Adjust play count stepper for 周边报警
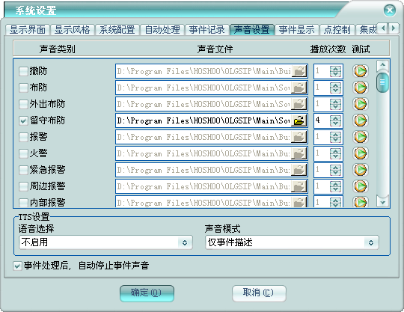The width and height of the screenshot is (404, 312). coord(335,186)
